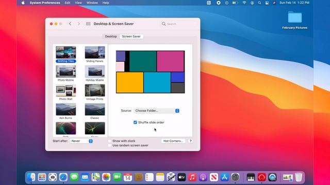Select the Holiday Mobile screen saver
The image size is (330, 185).
tap(95, 73)
